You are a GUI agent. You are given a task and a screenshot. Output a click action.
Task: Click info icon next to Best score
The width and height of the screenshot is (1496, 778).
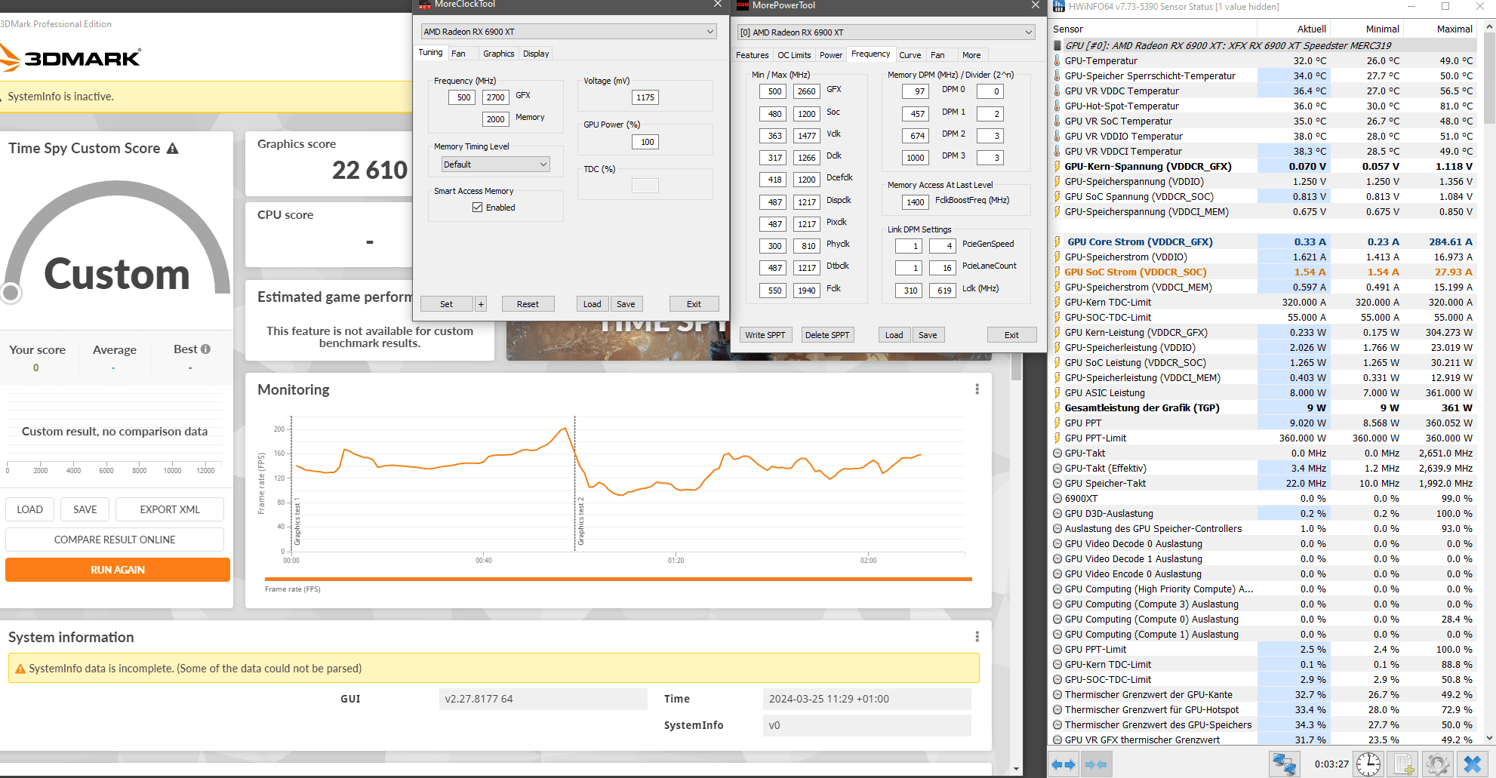coord(206,349)
